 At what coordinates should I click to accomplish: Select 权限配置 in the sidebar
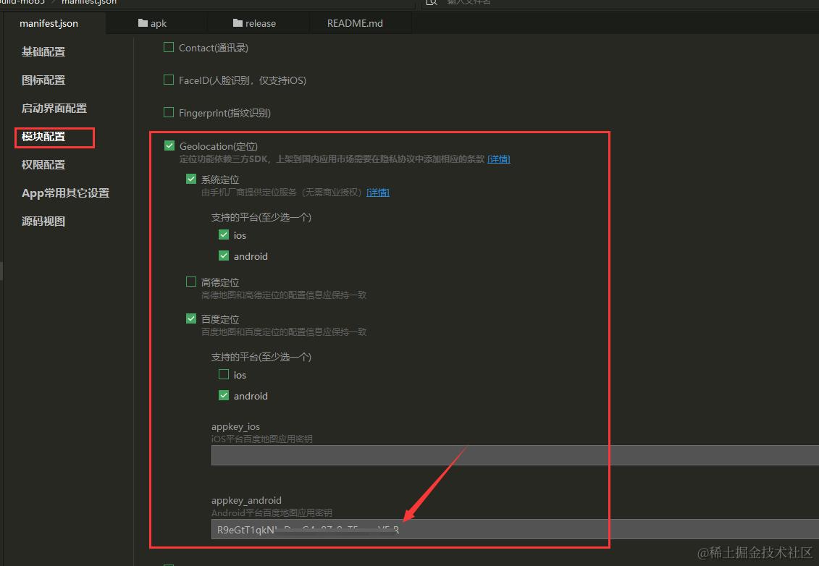(43, 164)
